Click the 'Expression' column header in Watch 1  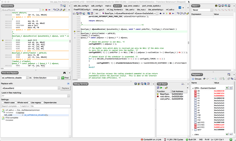(x=202, y=14)
